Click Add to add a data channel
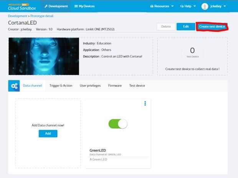238x178 pixels. [48, 134]
